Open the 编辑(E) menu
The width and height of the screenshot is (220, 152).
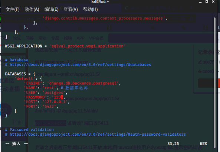(x=51, y=9)
